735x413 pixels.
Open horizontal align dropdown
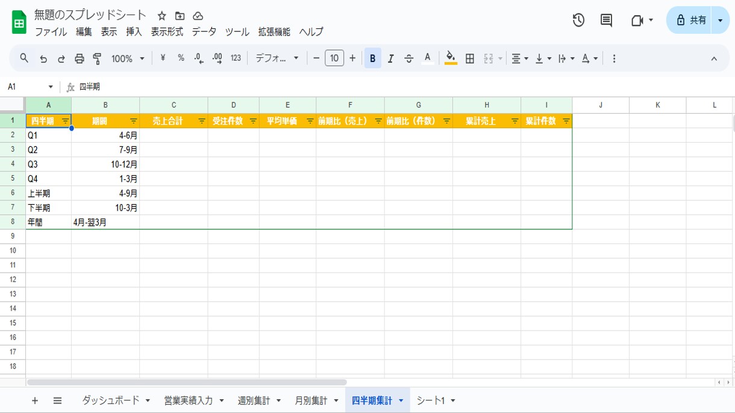520,58
